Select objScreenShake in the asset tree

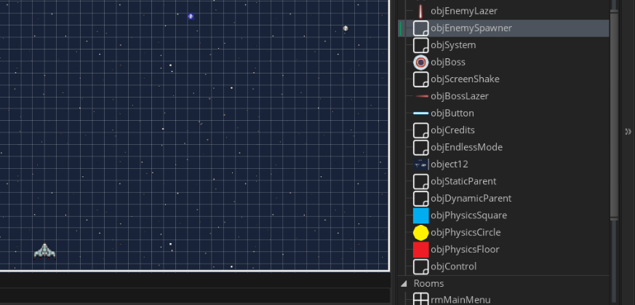465,79
